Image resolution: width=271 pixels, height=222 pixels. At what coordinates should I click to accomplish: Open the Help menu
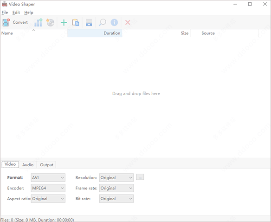29,13
